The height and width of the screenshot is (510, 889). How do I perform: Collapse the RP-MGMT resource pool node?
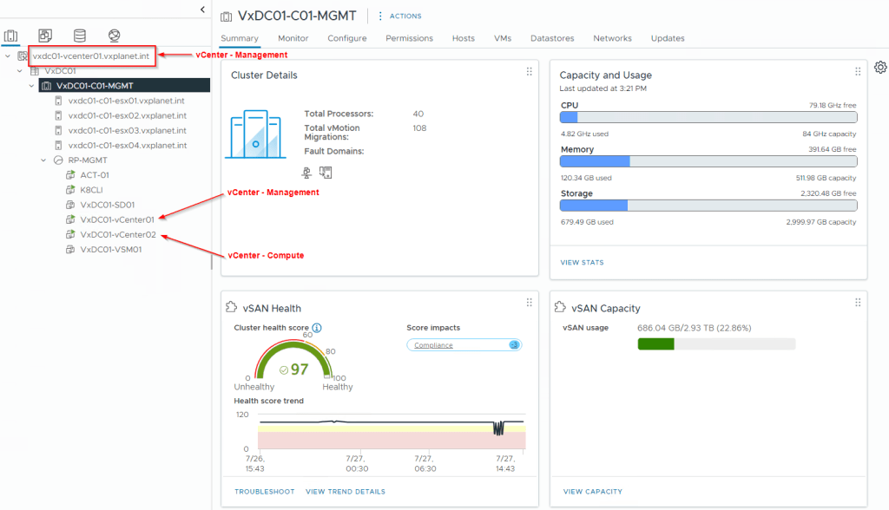[43, 160]
